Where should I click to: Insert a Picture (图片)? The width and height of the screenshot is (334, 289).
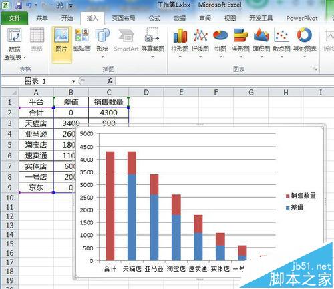(61, 45)
